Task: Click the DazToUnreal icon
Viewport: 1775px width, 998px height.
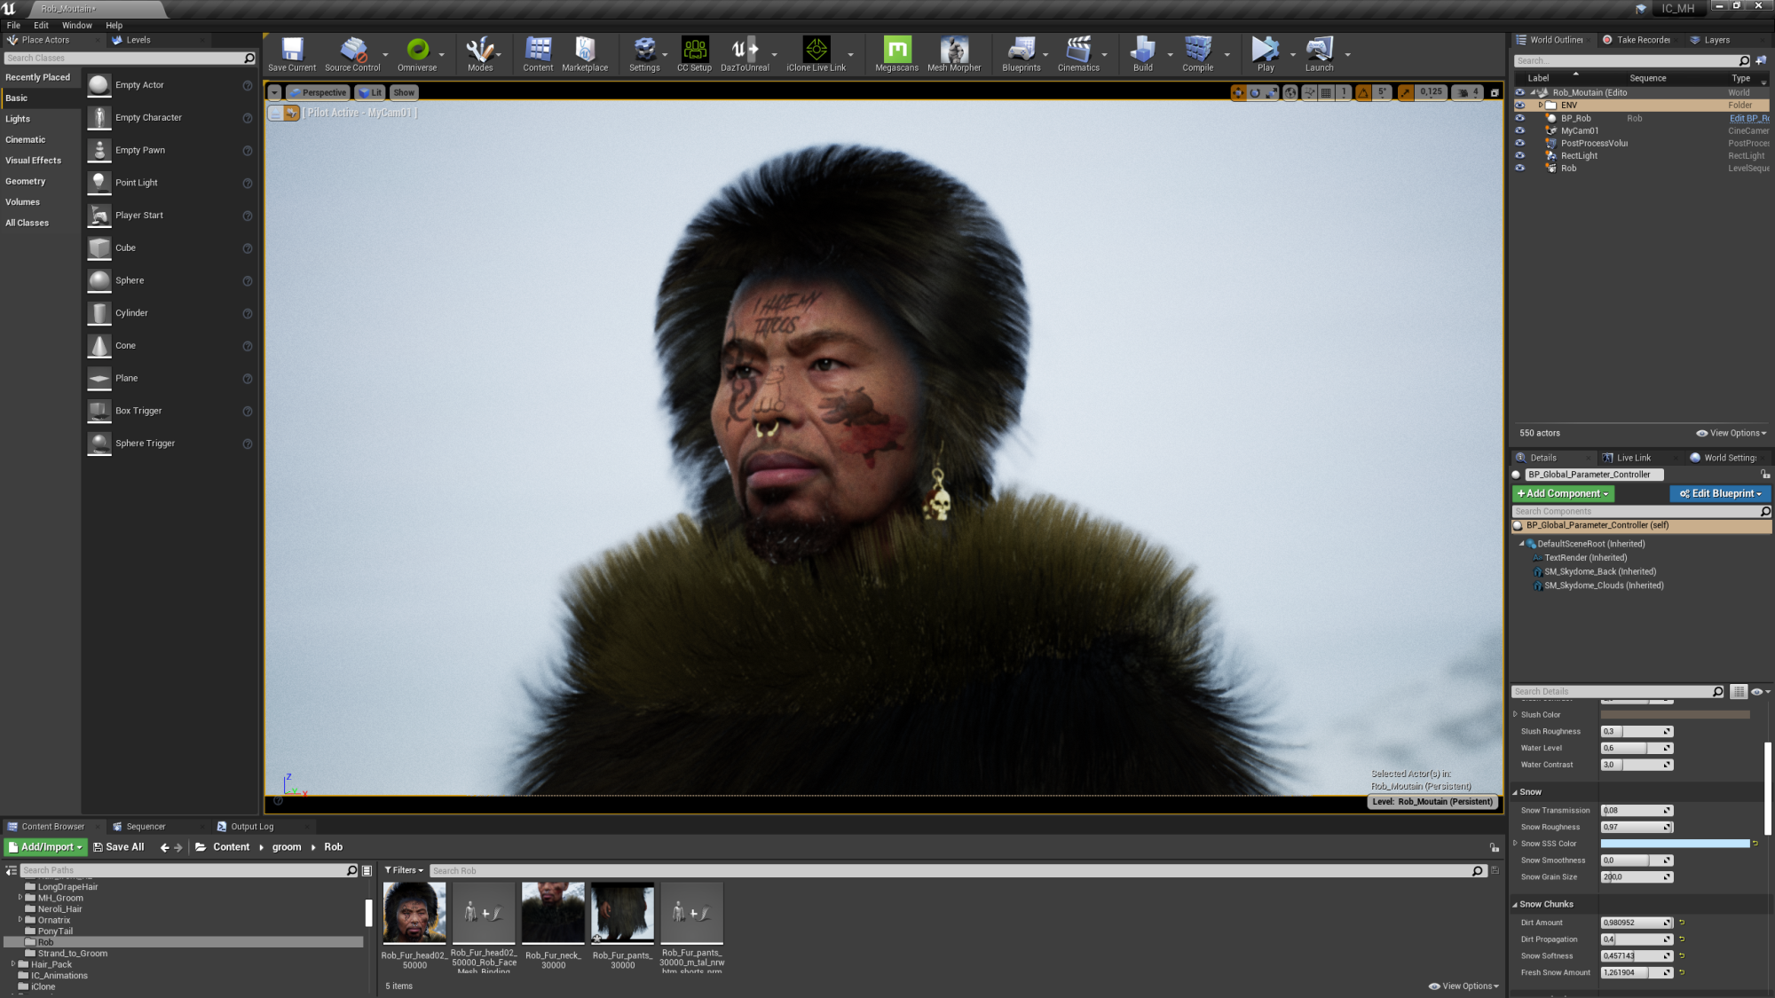Action: [745, 54]
